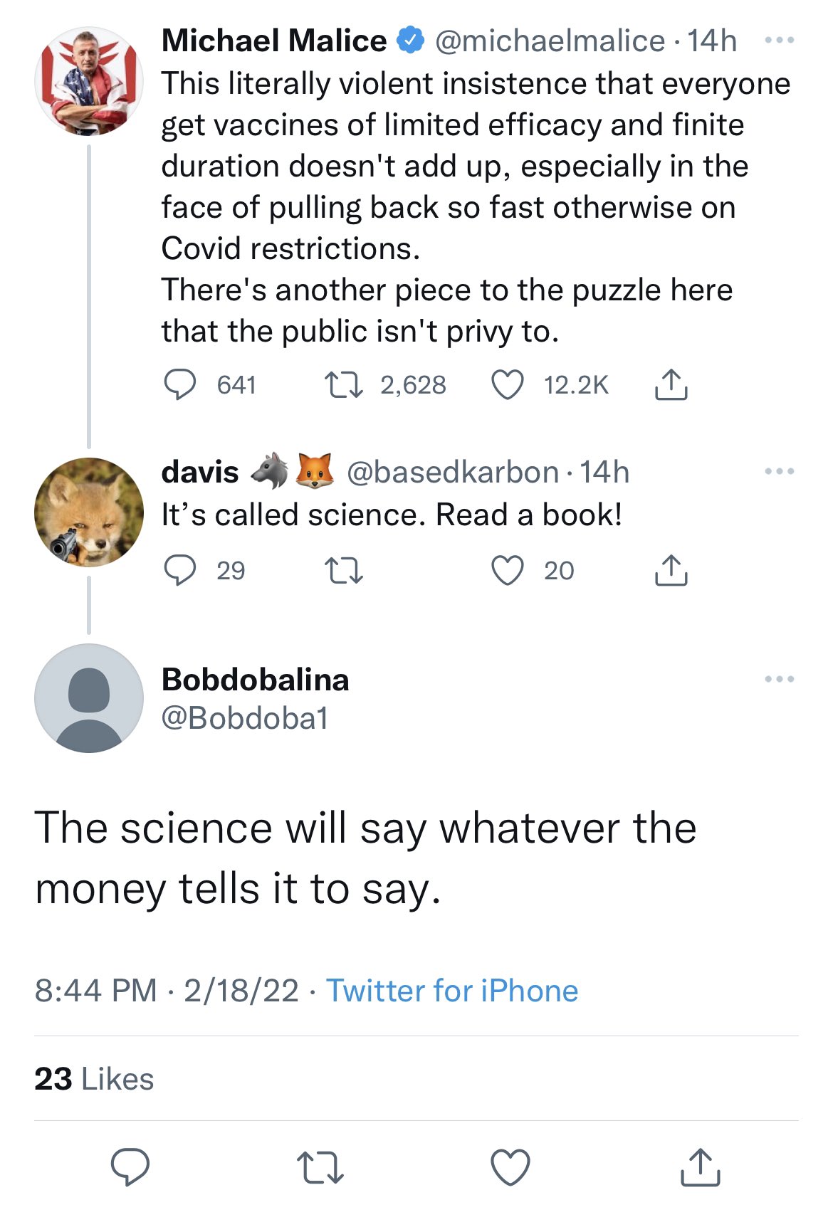
Task: Share Bobdobalina's tweet
Action: (x=700, y=1167)
